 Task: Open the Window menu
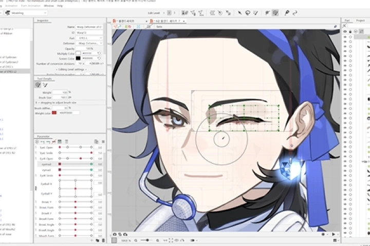(49, 6)
